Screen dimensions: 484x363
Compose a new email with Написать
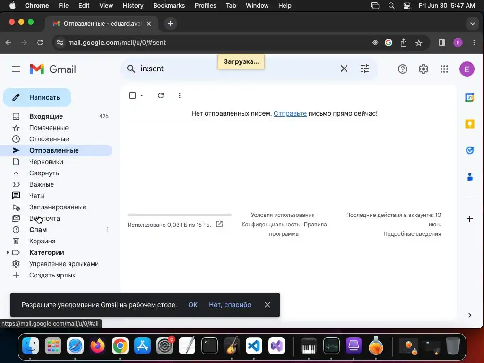click(x=37, y=97)
